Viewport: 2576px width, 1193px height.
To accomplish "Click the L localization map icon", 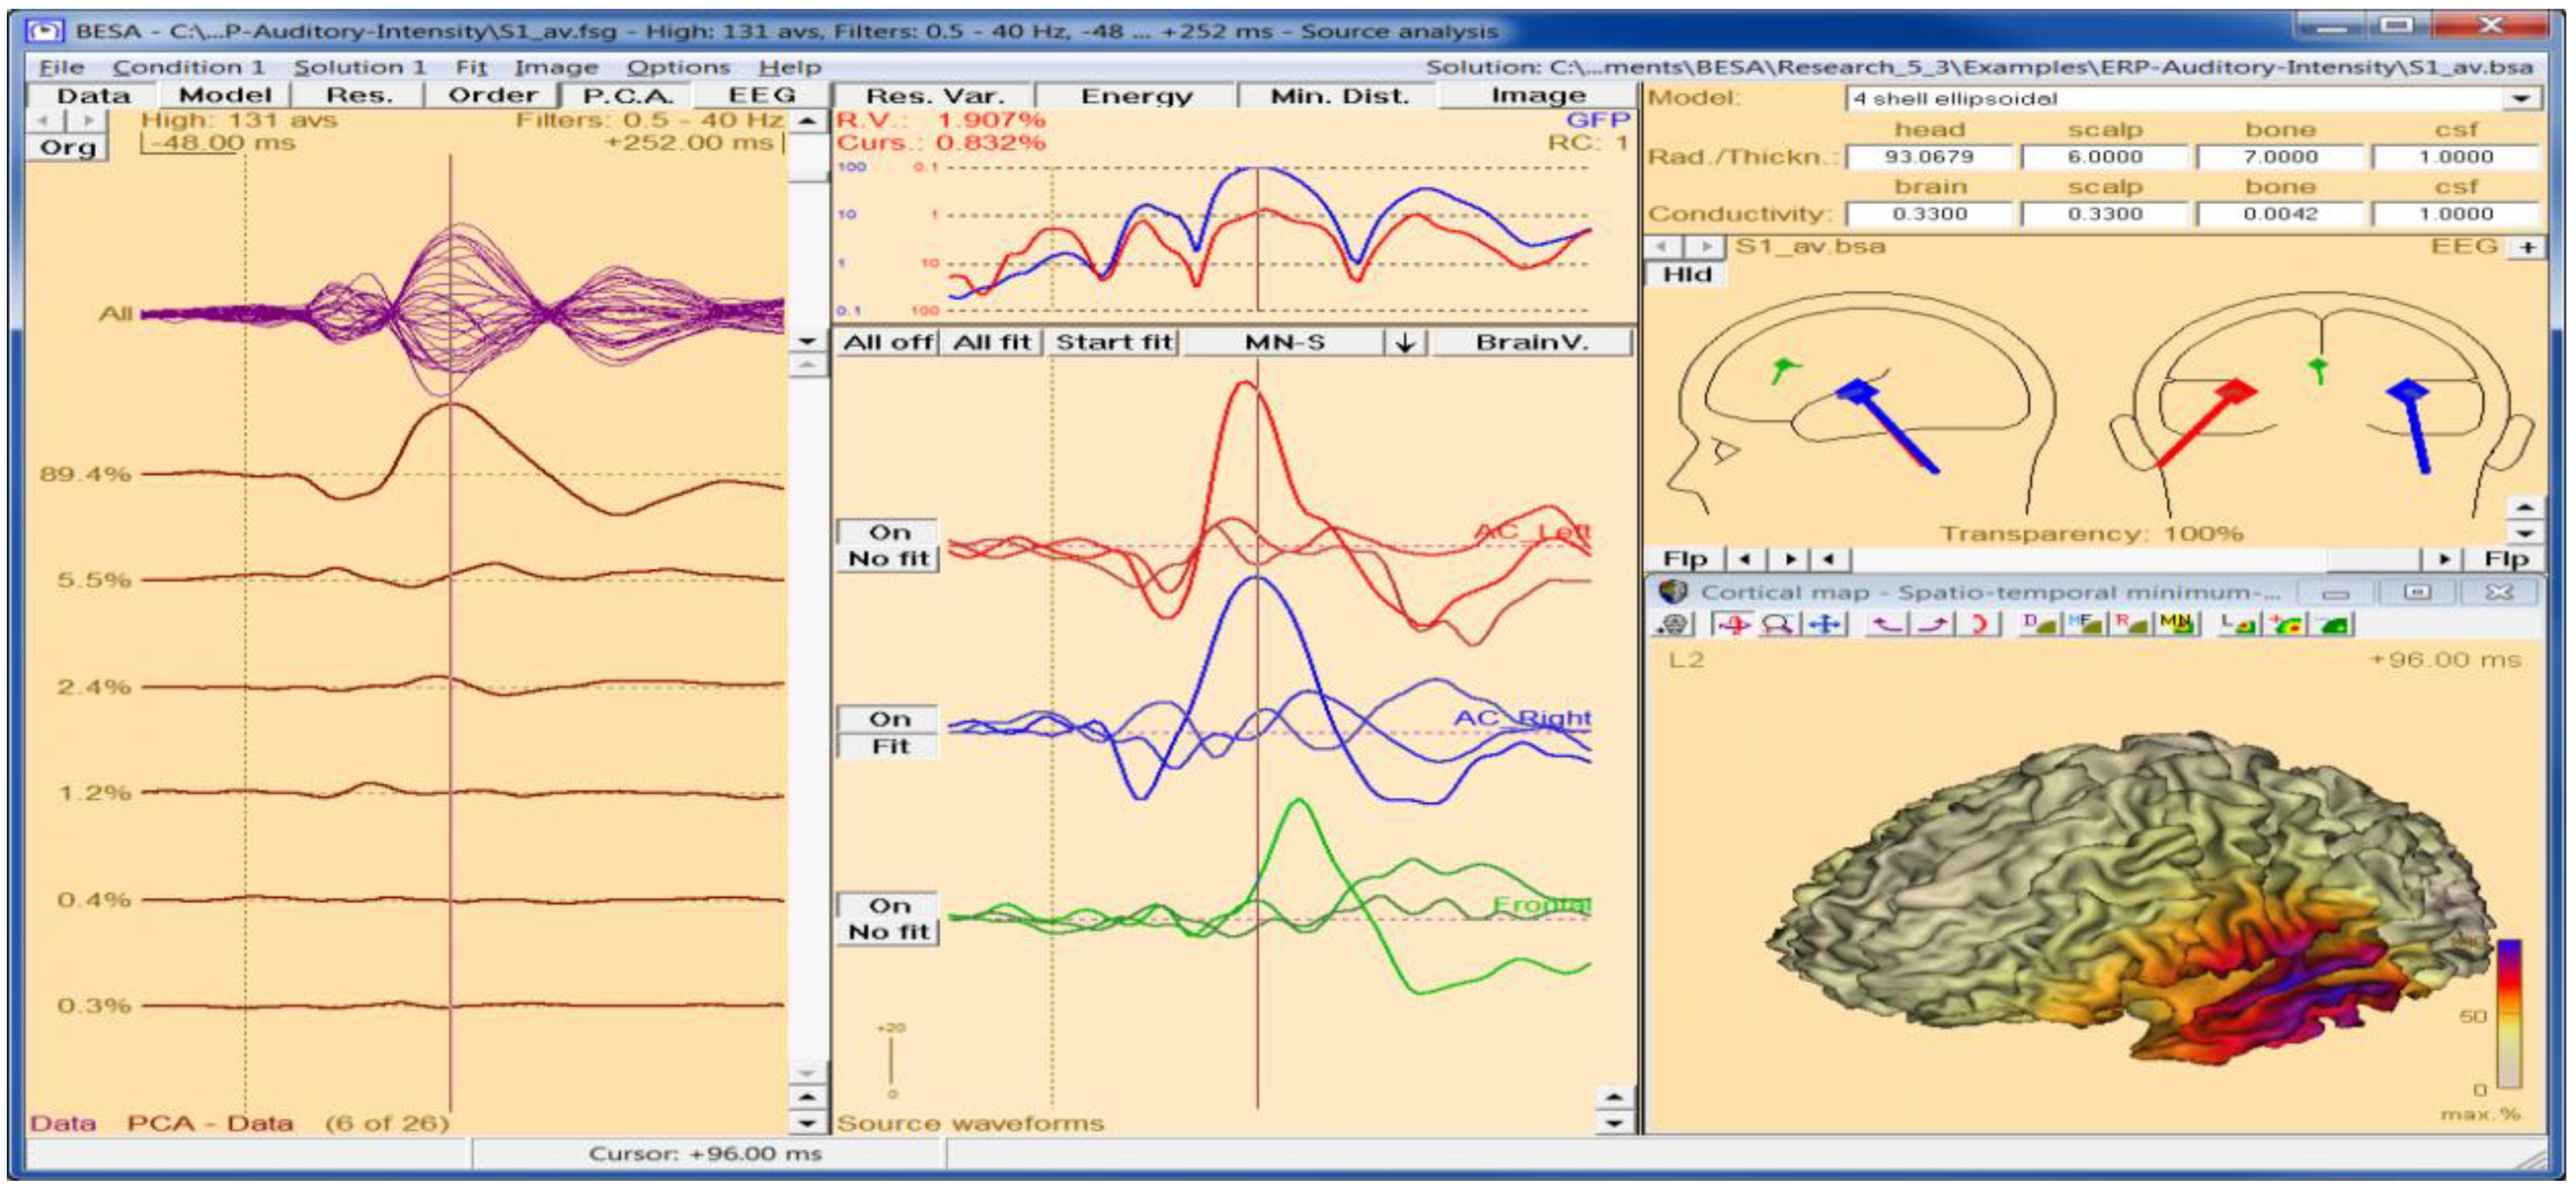I will tap(2238, 625).
